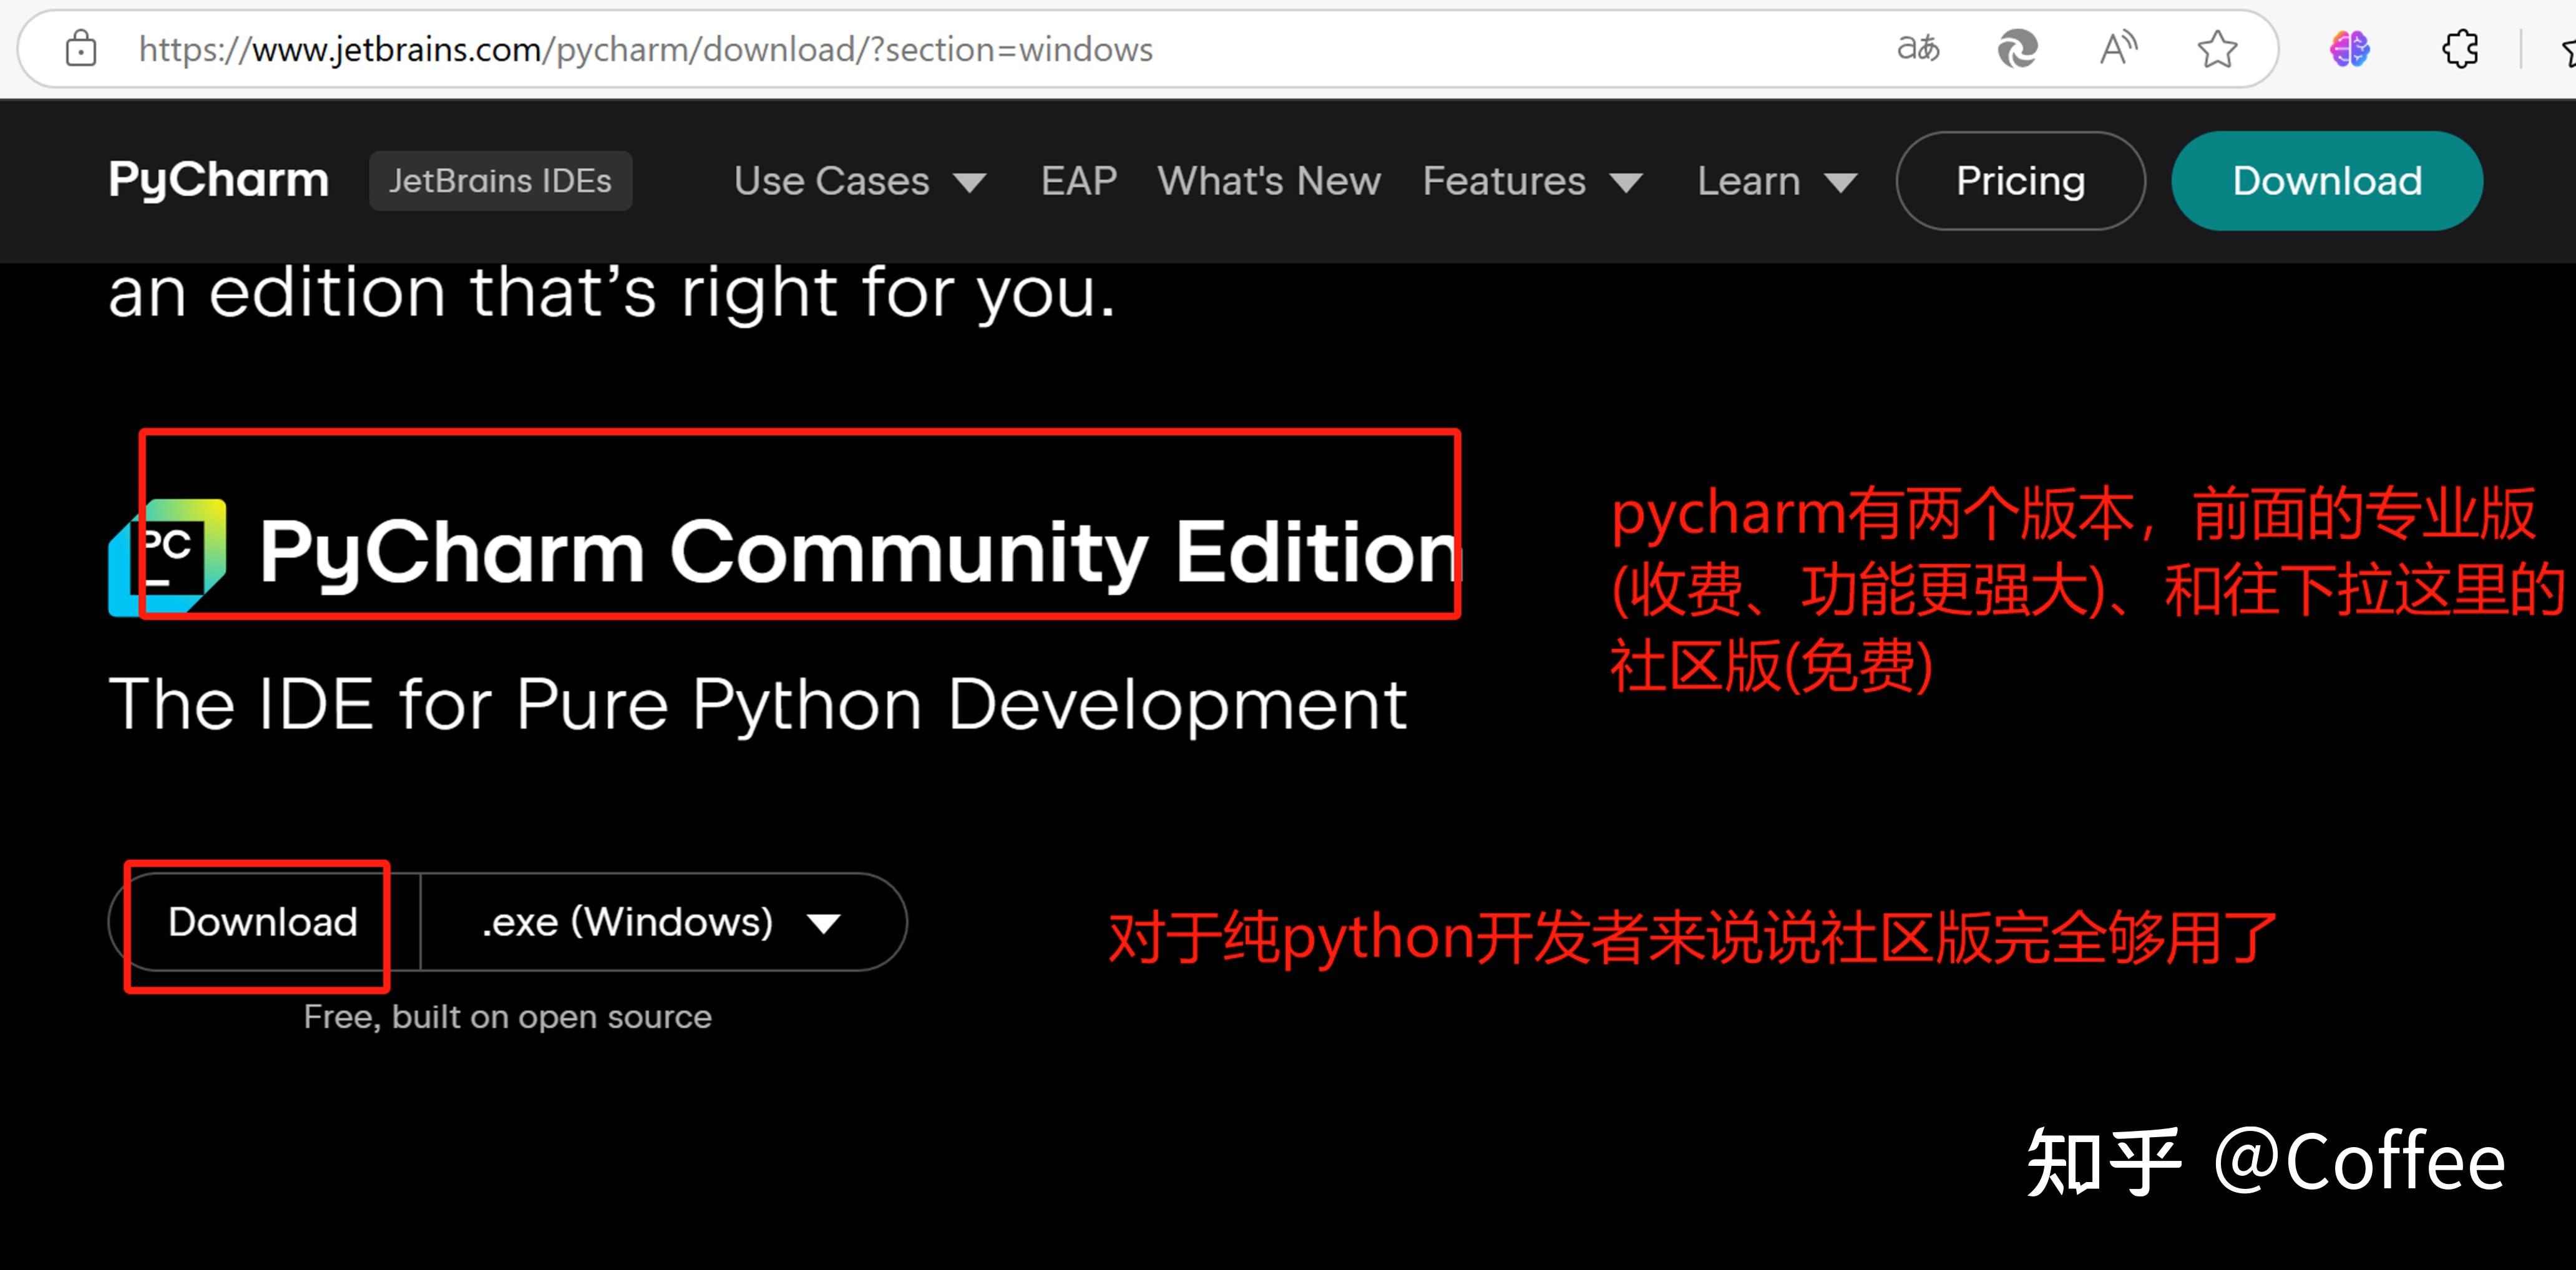Screen dimensions: 2576x1270
Task: Open the translate page option
Action: (1918, 48)
